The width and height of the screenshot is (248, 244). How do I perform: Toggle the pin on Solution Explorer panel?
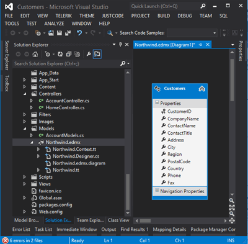pyautogui.click(x=120, y=45)
